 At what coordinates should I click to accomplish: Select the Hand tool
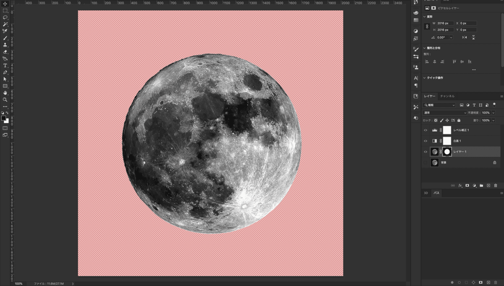[x=5, y=93]
